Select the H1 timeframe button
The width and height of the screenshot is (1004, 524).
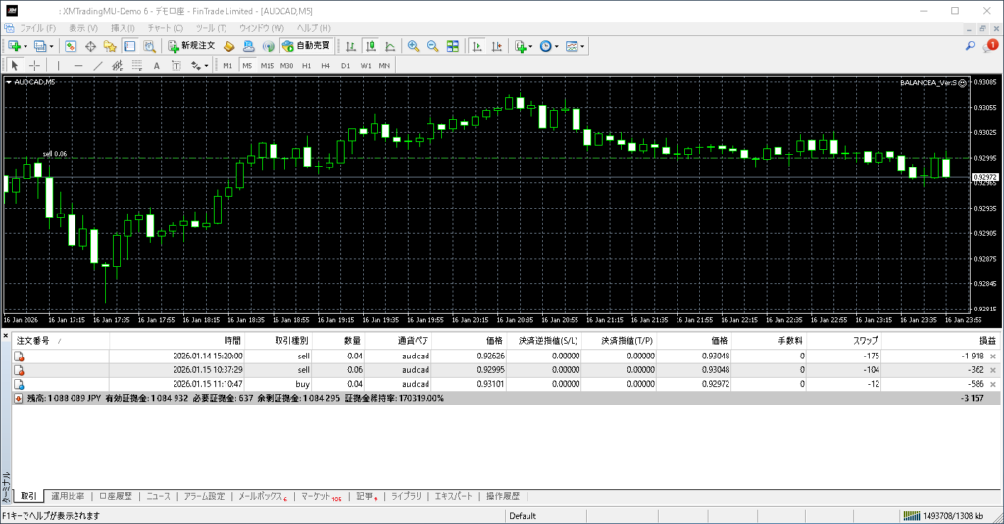coord(307,66)
